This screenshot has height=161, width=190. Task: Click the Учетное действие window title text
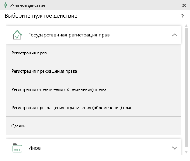[x=28, y=5]
